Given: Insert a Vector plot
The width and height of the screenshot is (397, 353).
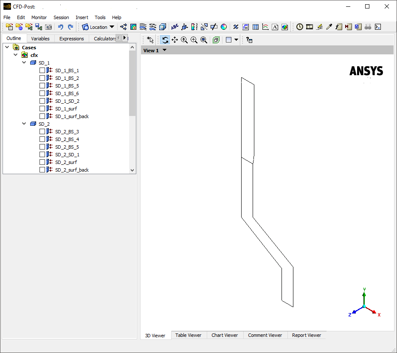Looking at the screenshot, I should coord(124,27).
